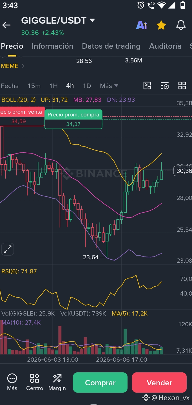Tap the 4G call status icon
The image size is (192, 405).
151,5
